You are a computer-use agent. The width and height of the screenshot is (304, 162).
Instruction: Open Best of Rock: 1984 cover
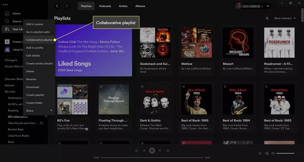[x=238, y=99]
